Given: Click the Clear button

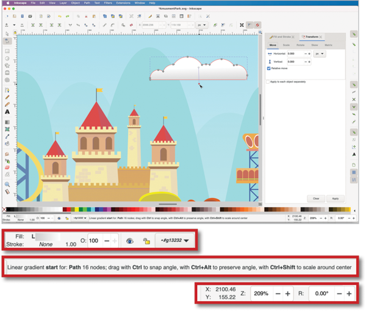Looking at the screenshot, I should pos(316,199).
